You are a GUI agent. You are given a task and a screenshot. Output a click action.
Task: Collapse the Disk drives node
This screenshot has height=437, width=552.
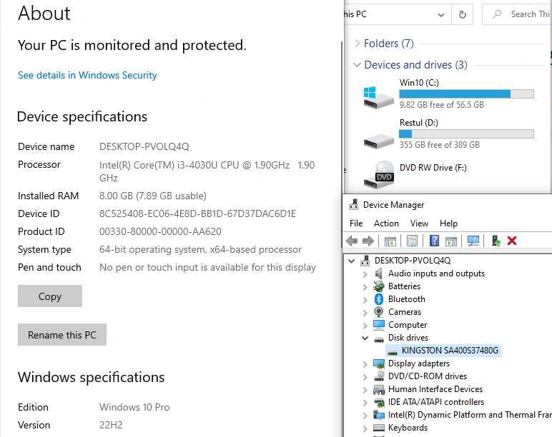pyautogui.click(x=365, y=338)
